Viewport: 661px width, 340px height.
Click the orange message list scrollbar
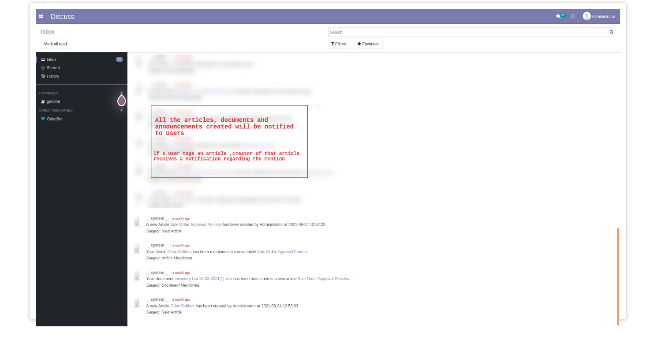click(618, 276)
